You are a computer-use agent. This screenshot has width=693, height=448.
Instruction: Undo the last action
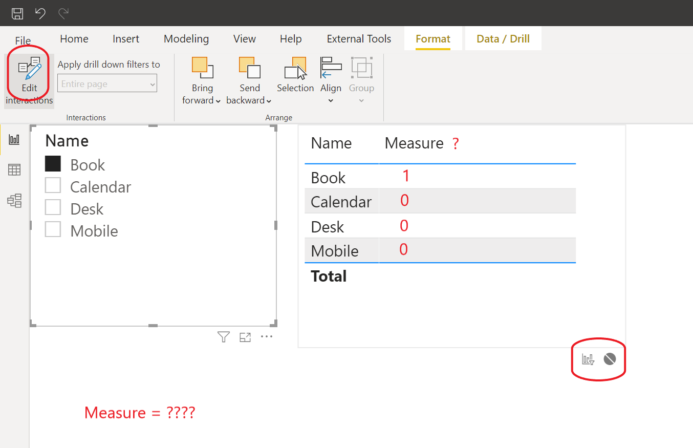(x=40, y=13)
